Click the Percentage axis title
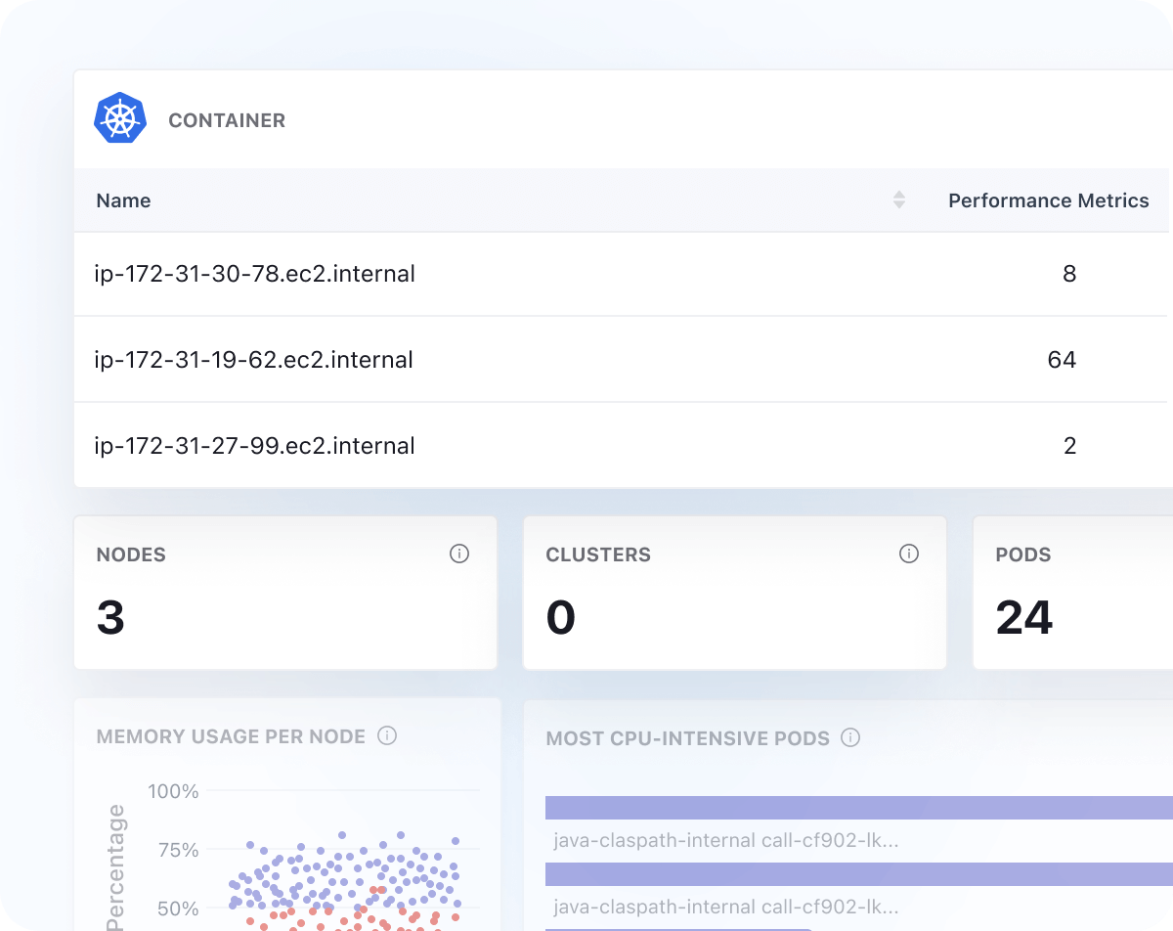 pos(116,866)
